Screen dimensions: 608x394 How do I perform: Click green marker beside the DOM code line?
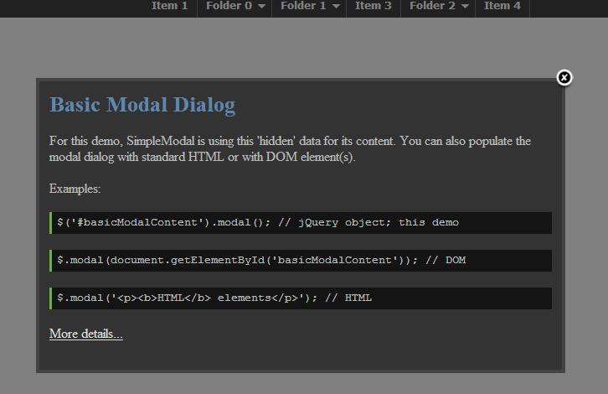pyautogui.click(x=51, y=260)
